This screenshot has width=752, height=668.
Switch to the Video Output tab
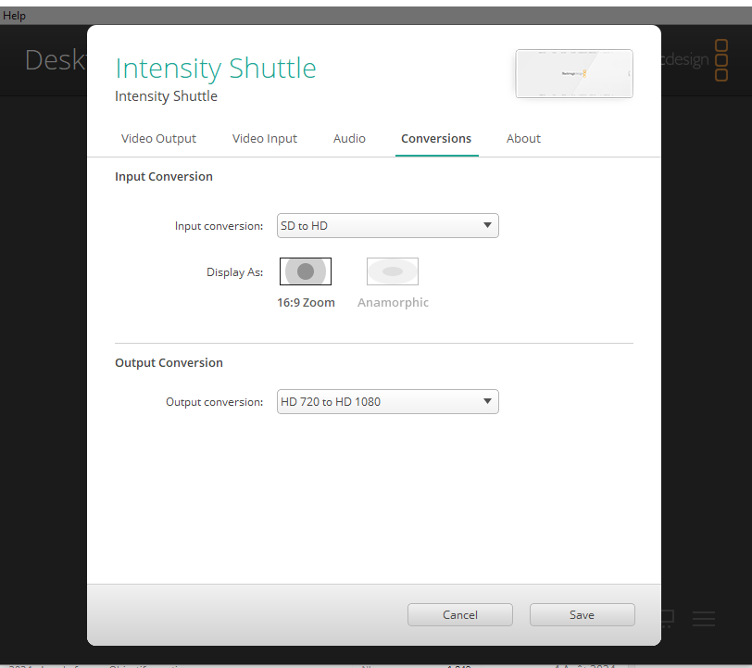[158, 139]
